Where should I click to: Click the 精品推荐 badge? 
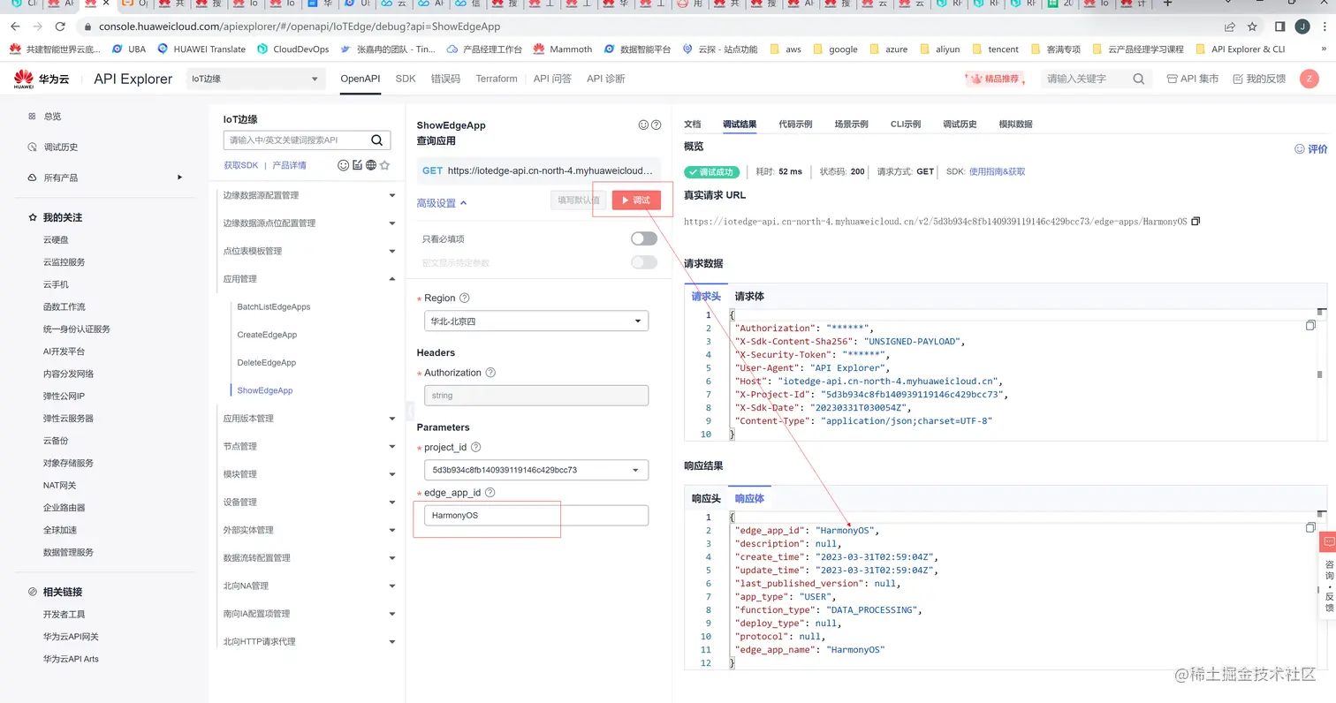pyautogui.click(x=995, y=79)
